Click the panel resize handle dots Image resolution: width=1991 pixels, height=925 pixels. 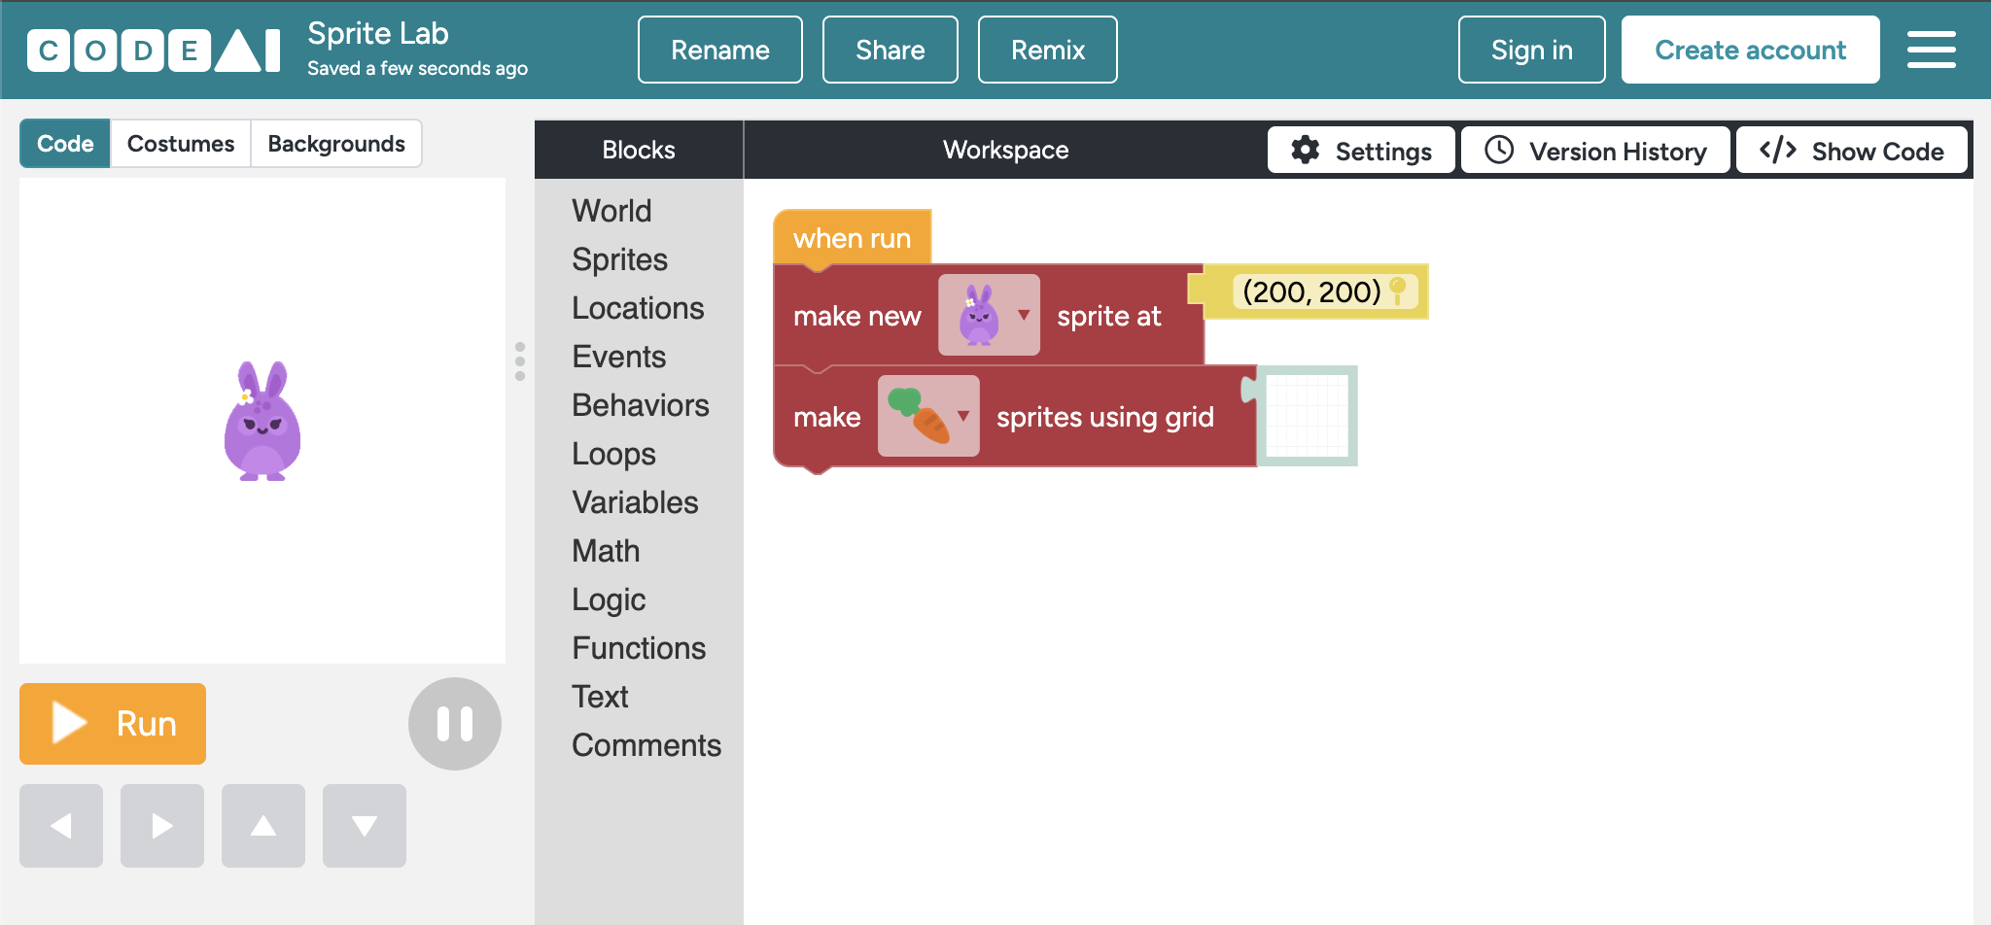520,361
